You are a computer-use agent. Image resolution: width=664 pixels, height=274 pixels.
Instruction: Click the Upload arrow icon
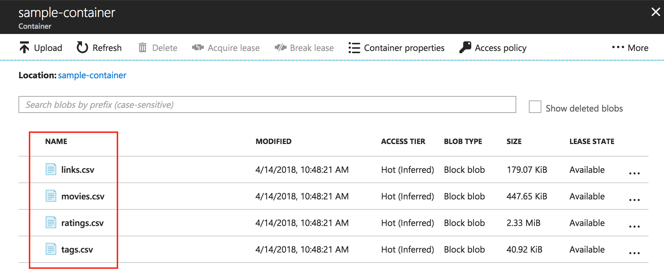coord(24,48)
